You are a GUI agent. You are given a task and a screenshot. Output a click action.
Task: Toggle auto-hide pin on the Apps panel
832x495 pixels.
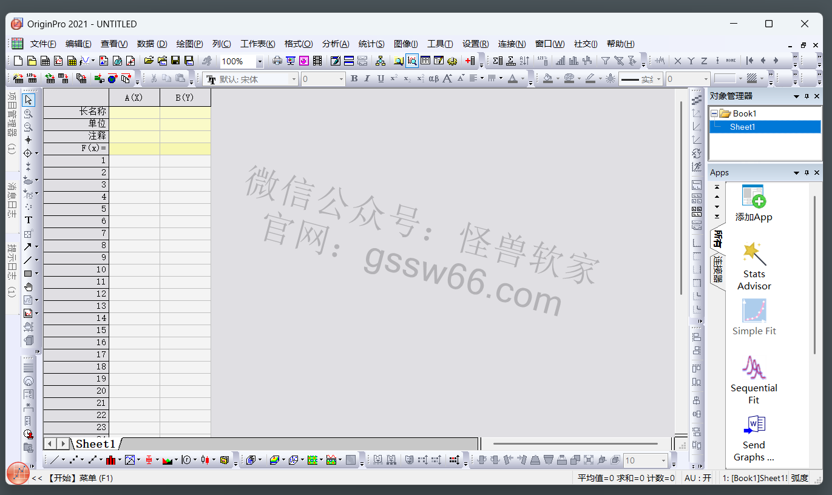807,173
